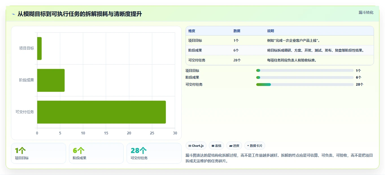Click the 漏斗转化 label in the header

coord(366,12)
